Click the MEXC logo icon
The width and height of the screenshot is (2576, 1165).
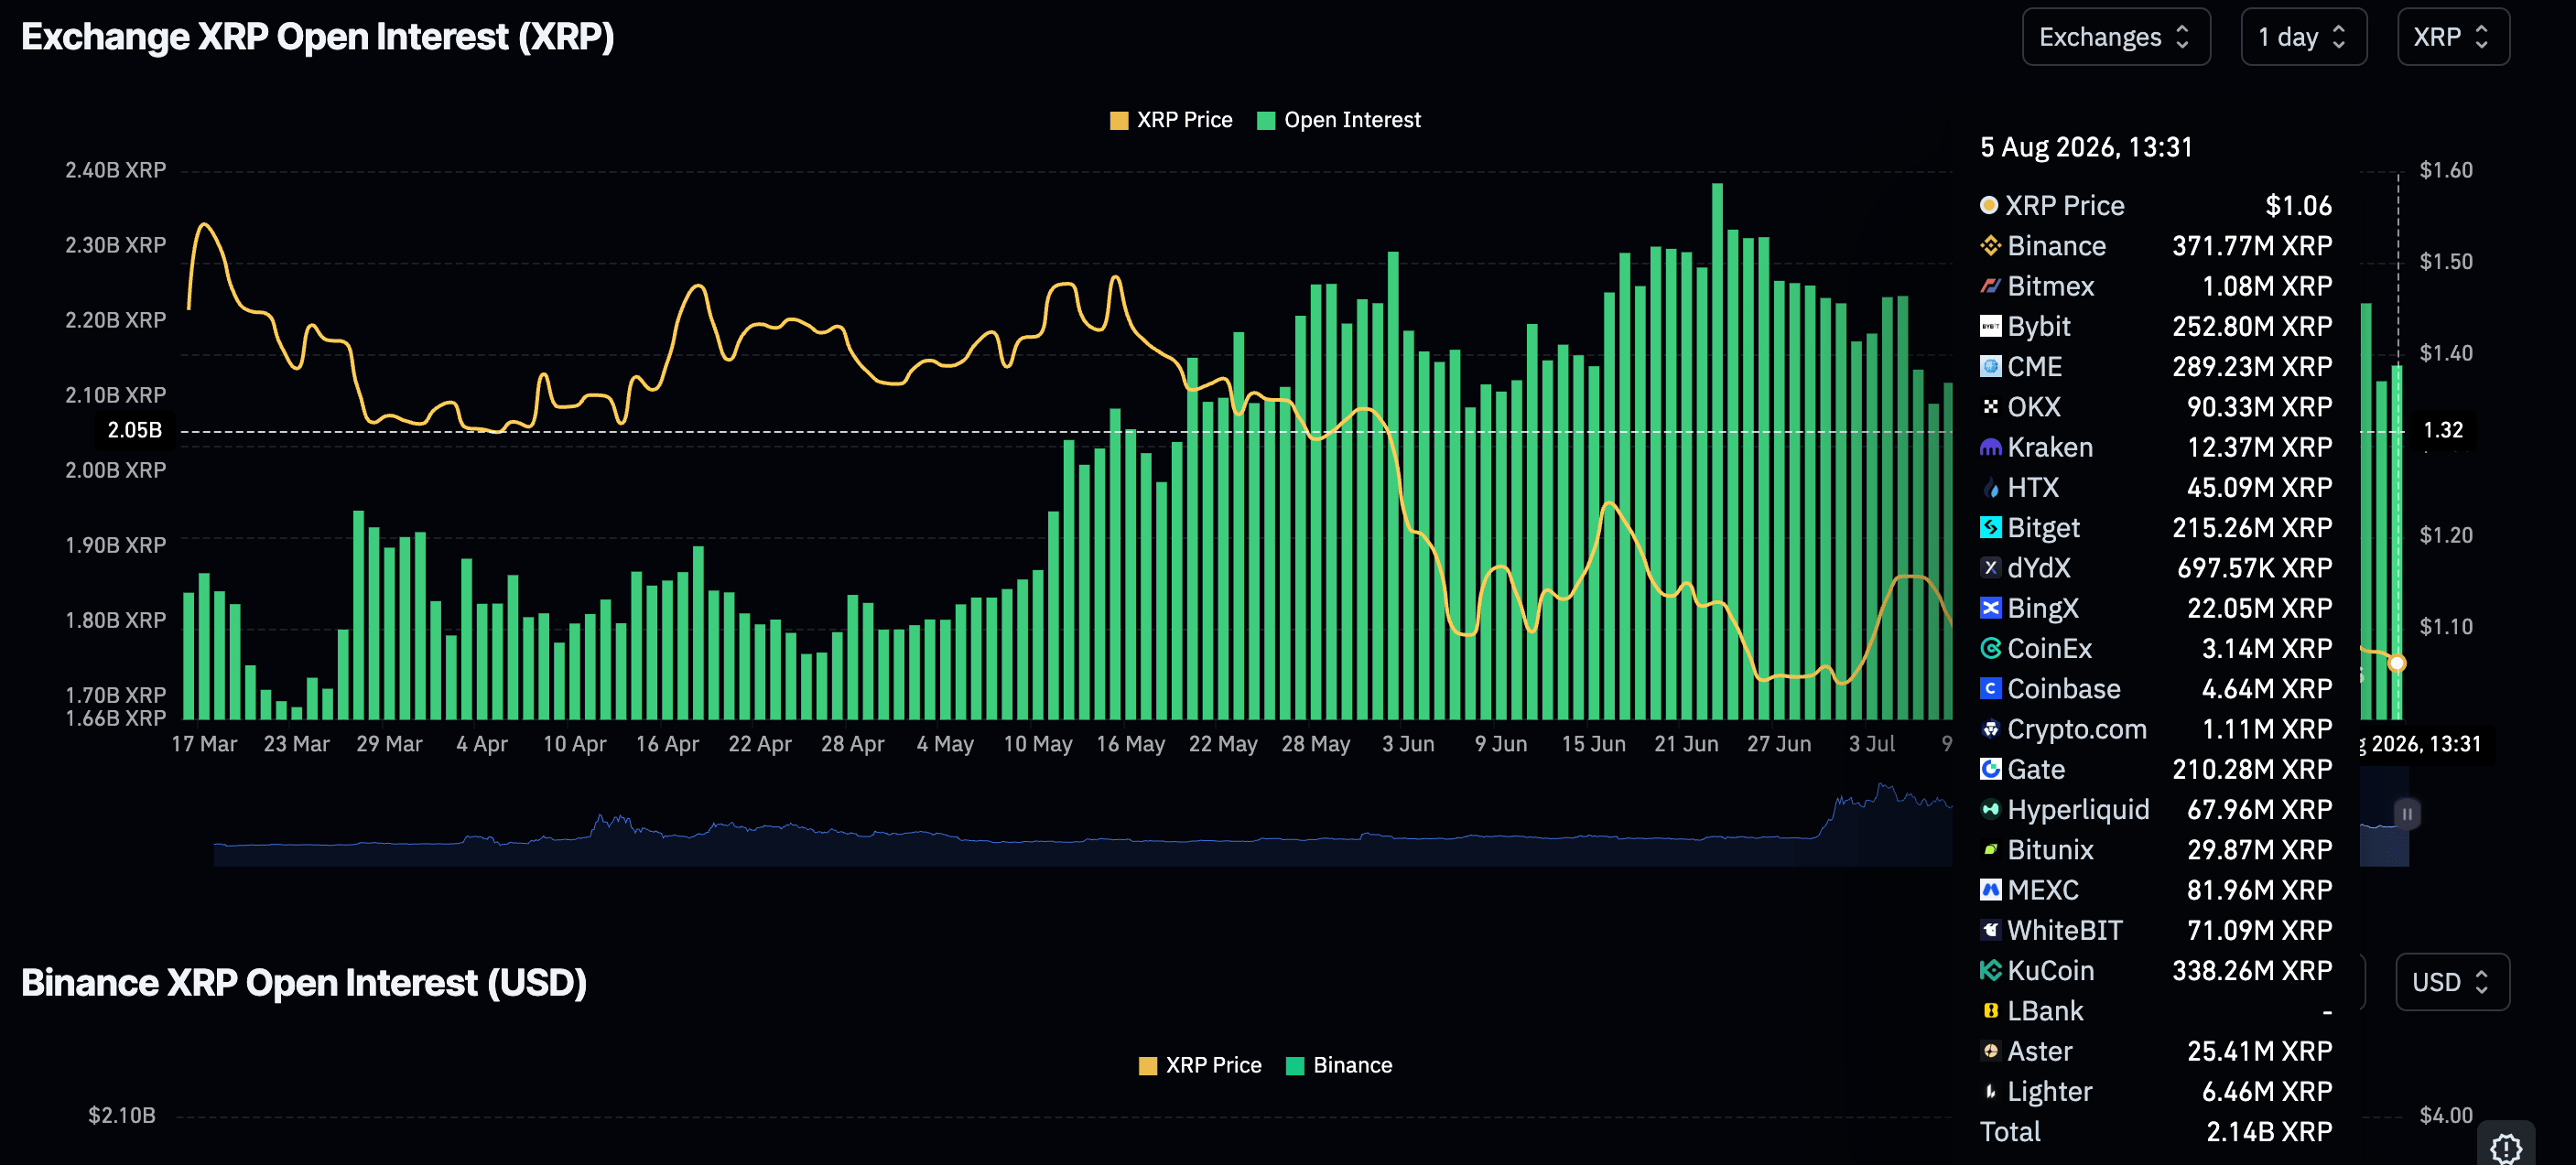[x=1990, y=890]
